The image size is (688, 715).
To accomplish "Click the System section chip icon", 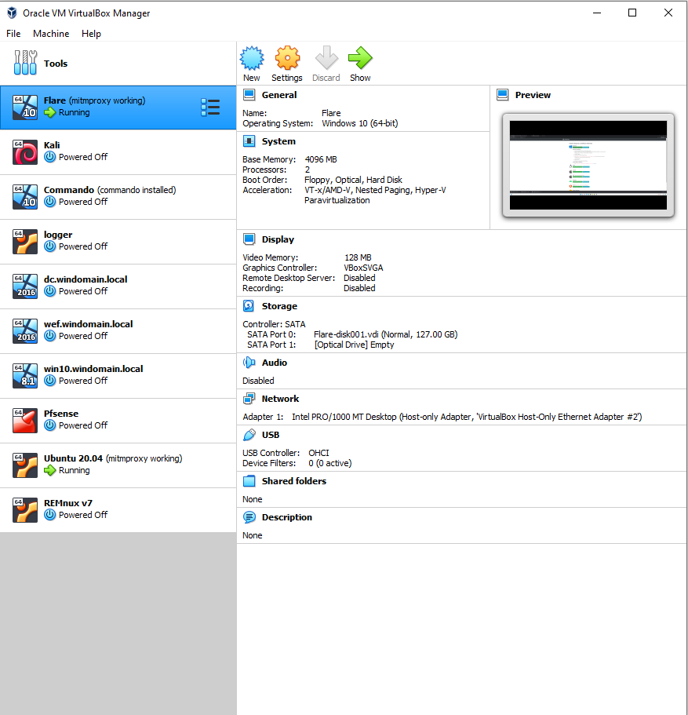I will [249, 141].
